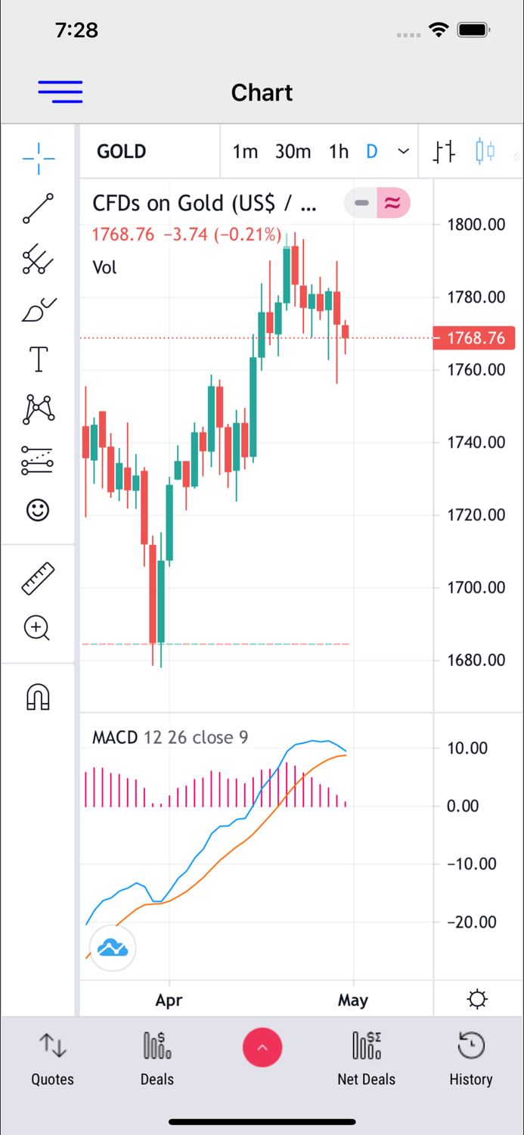Select the crosshair tool
The width and height of the screenshot is (524, 1135).
[x=38, y=159]
